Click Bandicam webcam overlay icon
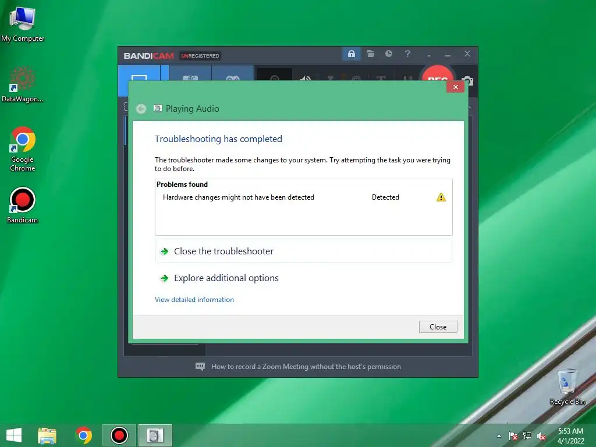Screen dimensions: 596x447 275,77
